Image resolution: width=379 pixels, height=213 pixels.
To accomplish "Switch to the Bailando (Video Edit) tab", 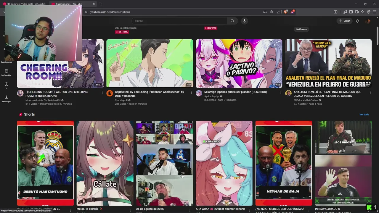I will [25, 4].
